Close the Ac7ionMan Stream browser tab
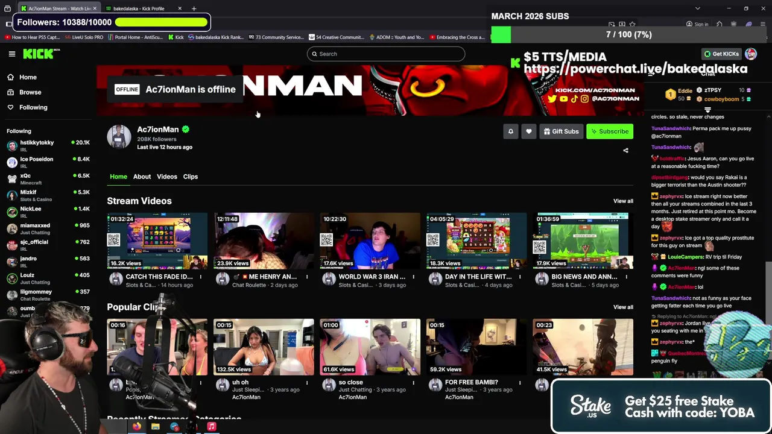Image resolution: width=772 pixels, height=434 pixels. tap(95, 8)
